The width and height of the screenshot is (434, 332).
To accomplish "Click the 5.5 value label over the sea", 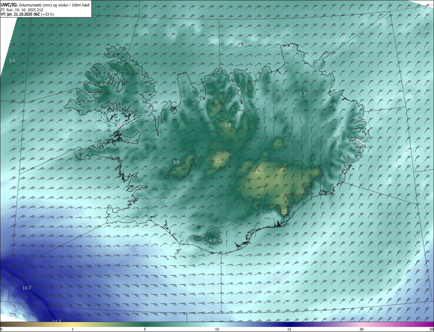I will [12, 61].
